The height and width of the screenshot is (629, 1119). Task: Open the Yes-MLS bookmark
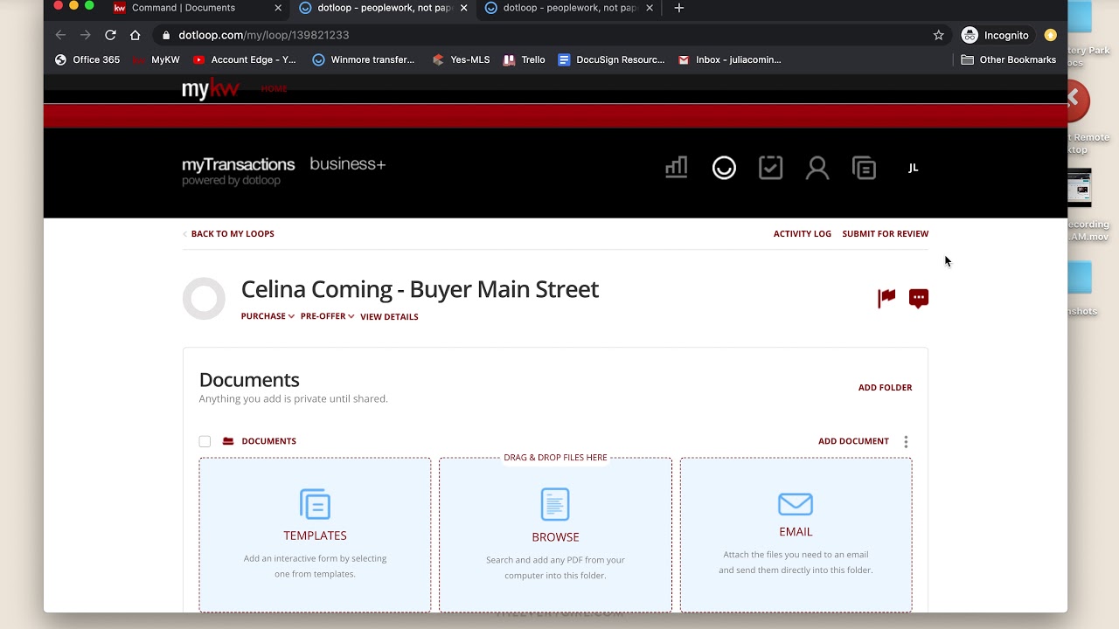click(461, 59)
